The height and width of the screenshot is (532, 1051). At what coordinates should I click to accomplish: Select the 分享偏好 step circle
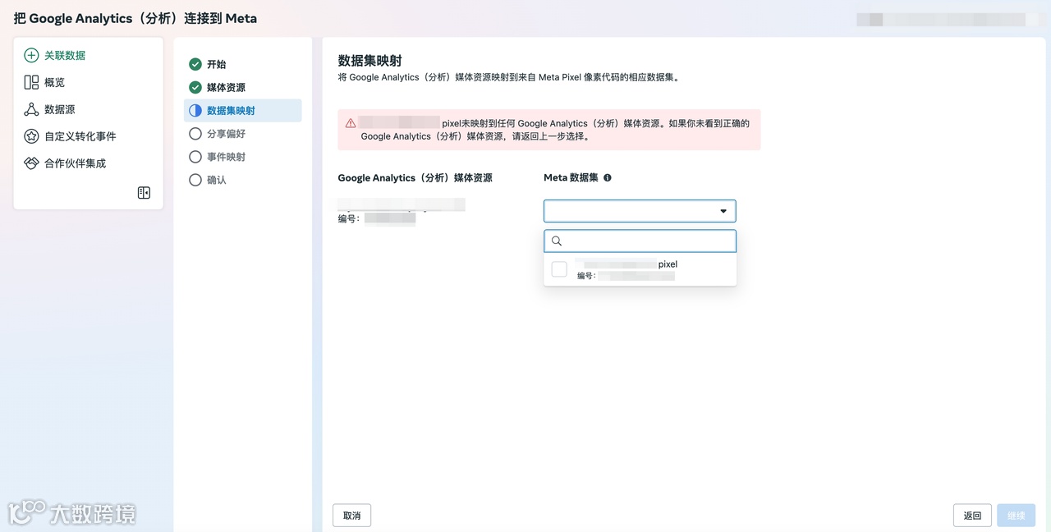[195, 133]
